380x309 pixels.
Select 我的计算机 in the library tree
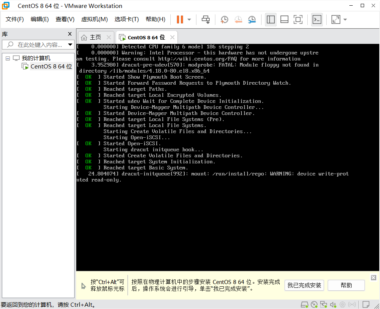[36, 58]
